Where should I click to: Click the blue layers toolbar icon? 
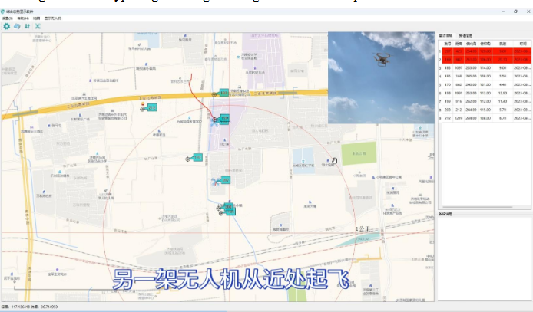pos(17,26)
